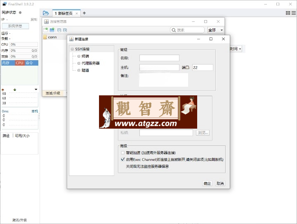Click the sync status gray dot indicator
The height and width of the screenshot is (224, 297).
click(x=20, y=12)
